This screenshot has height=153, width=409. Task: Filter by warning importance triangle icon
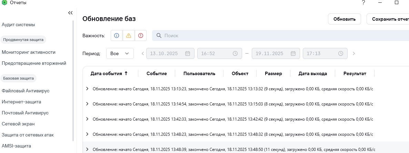[x=129, y=35]
